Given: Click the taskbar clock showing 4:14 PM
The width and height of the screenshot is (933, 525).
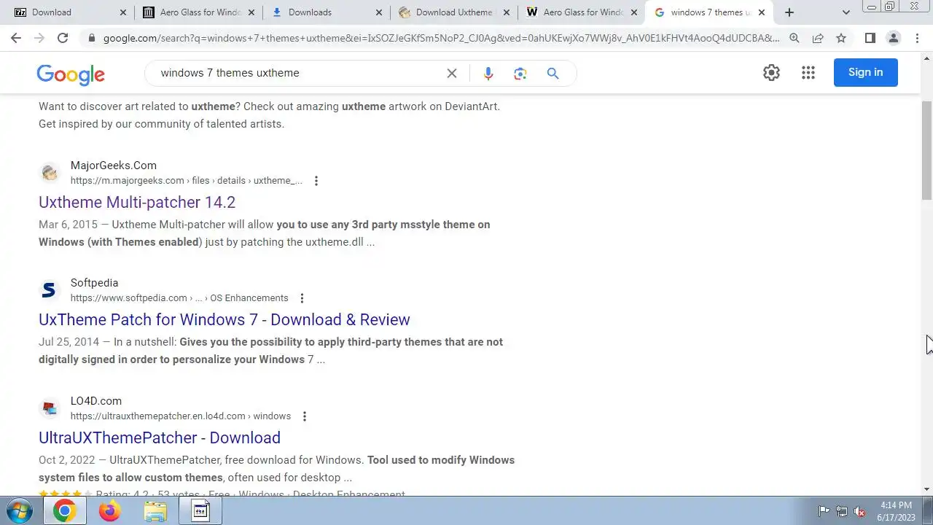Looking at the screenshot, I should point(896,511).
